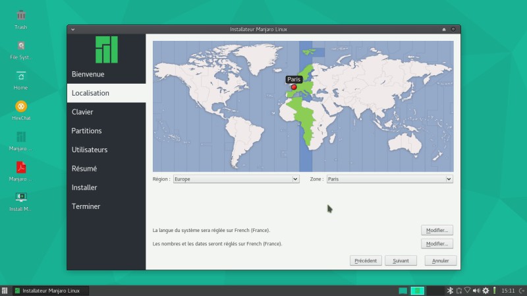Select the Terminer step in the sidebar
Image resolution: width=527 pixels, height=296 pixels.
(x=106, y=206)
